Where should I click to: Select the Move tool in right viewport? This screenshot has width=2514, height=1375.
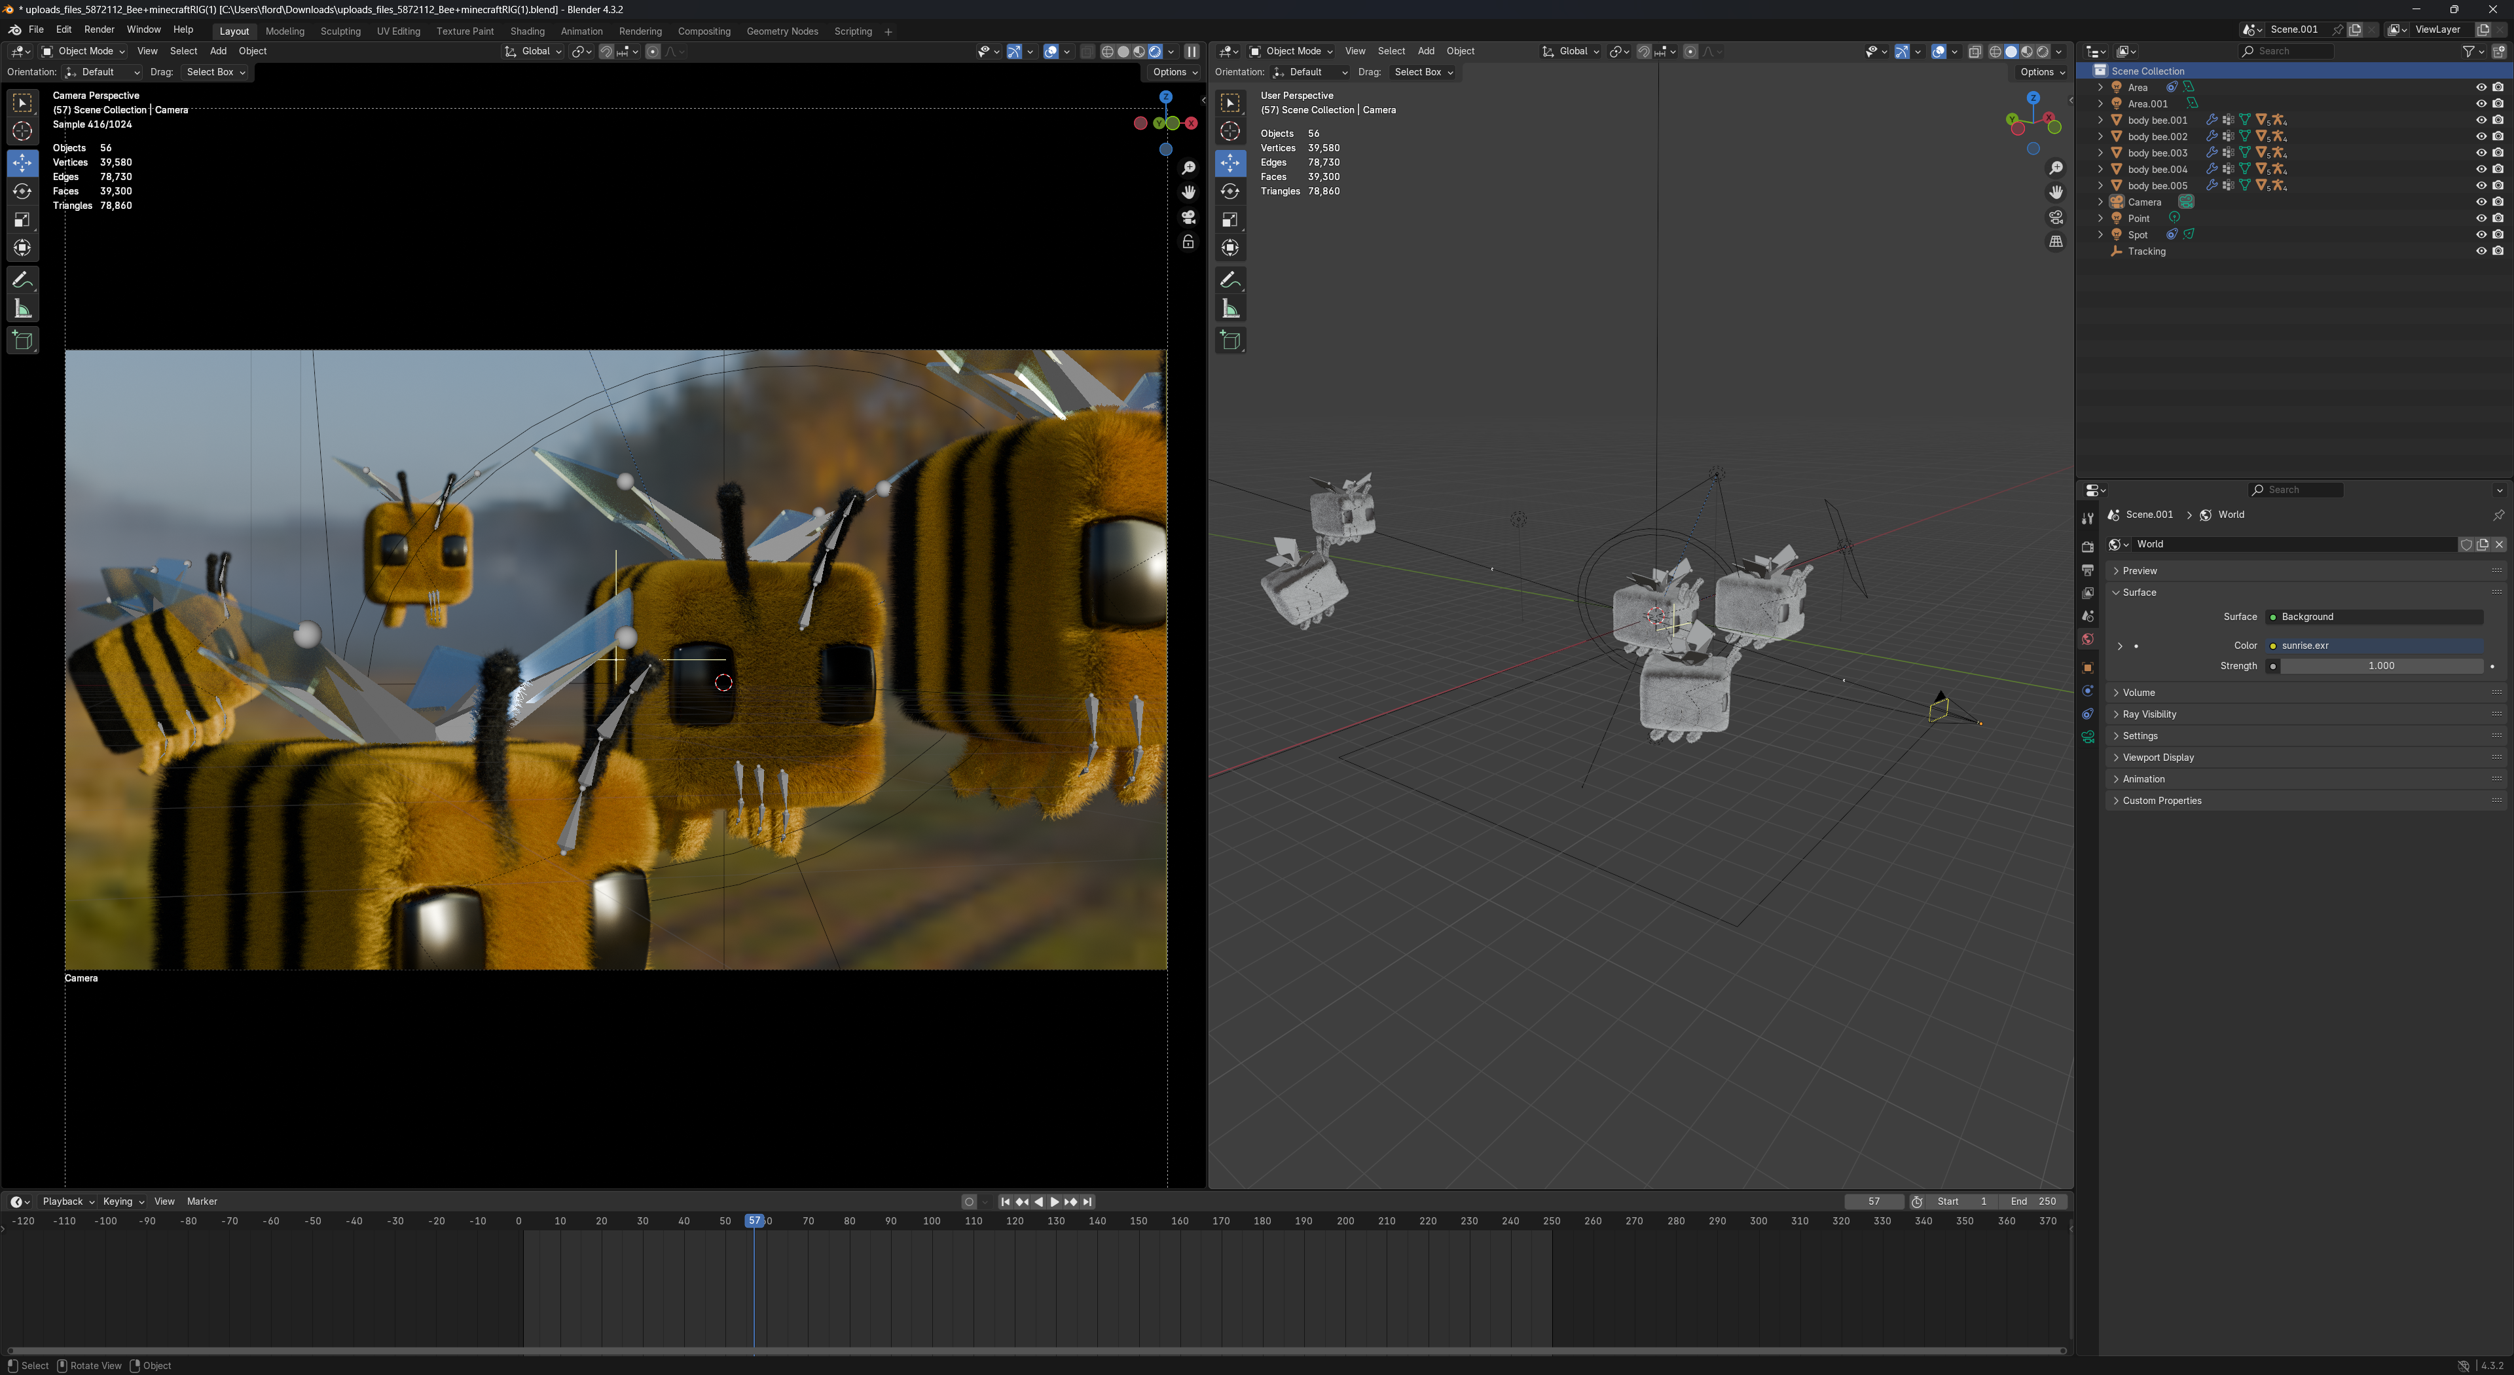(x=1231, y=163)
